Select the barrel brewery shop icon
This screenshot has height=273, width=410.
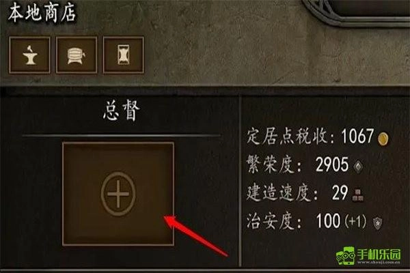[77, 55]
